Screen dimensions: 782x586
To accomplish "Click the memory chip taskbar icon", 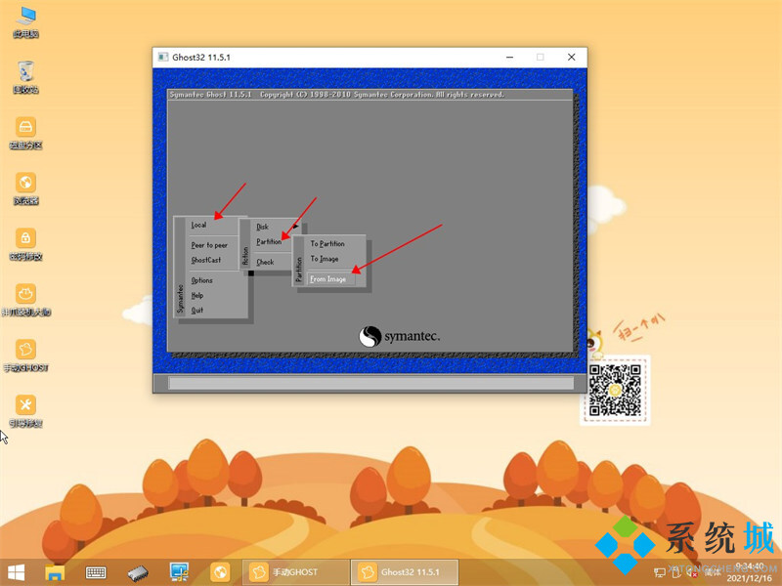I will [138, 573].
